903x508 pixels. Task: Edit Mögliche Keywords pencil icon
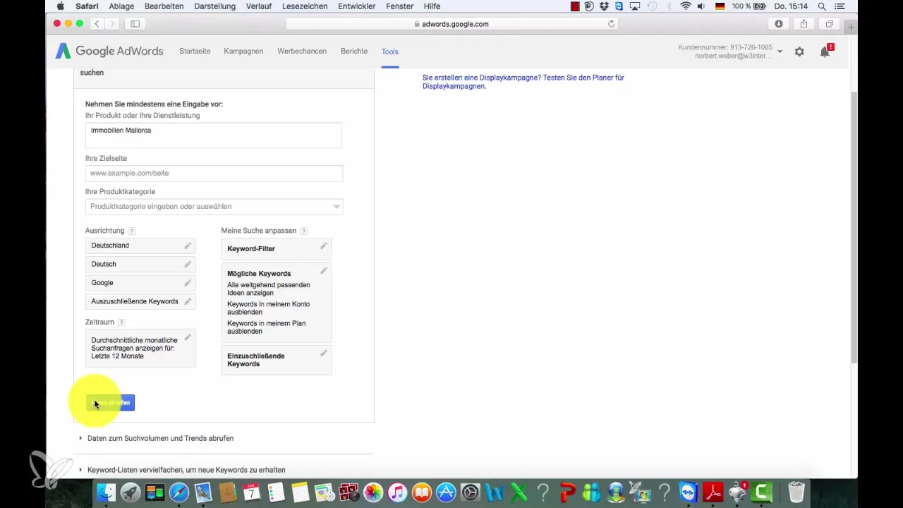point(324,271)
